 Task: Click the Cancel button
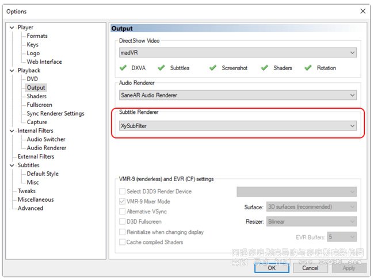(x=310, y=268)
